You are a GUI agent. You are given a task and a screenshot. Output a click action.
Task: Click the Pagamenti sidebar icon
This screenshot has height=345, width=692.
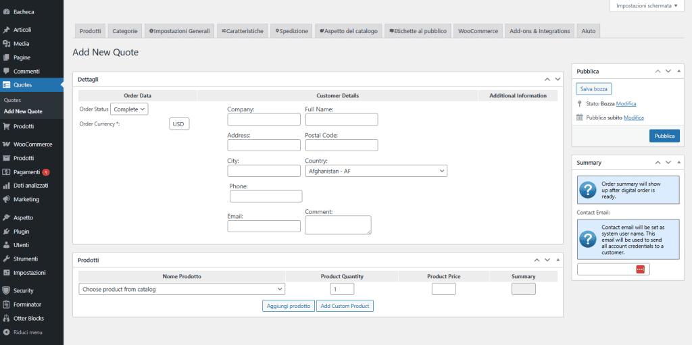click(6, 172)
